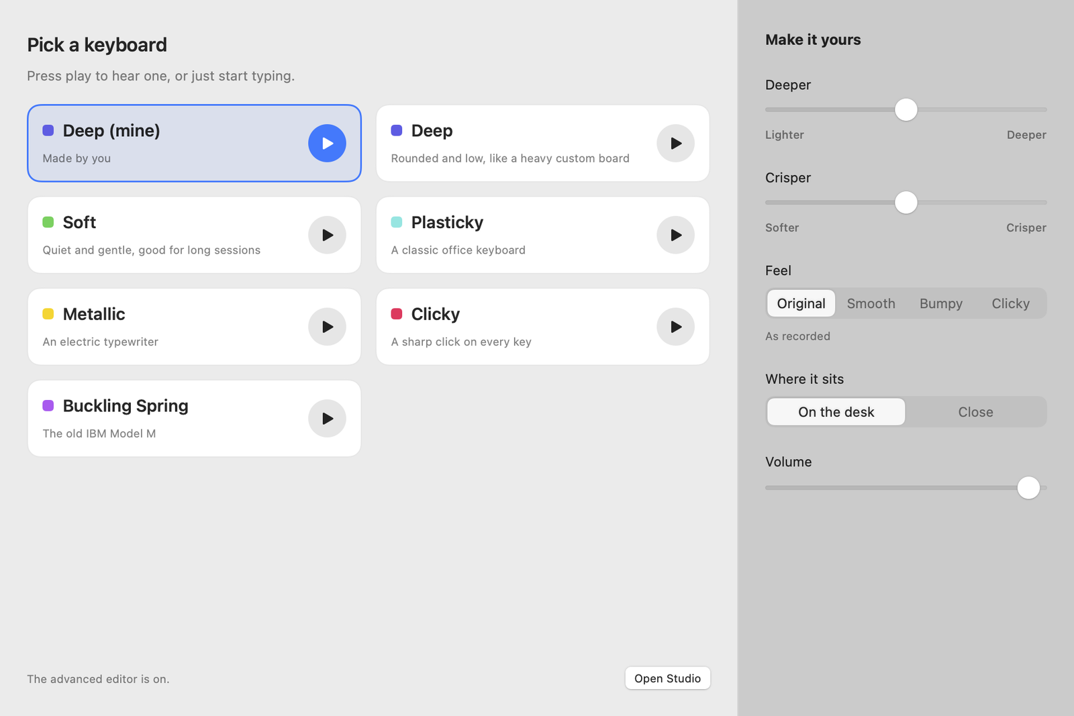This screenshot has width=1074, height=716.
Task: Click 'A sharp click on every key'
Action: 461,342
